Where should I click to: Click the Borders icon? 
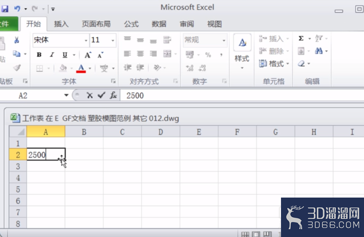tap(39, 68)
